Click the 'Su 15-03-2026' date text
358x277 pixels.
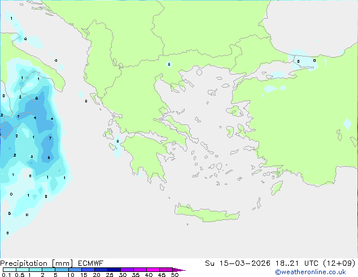point(238,263)
